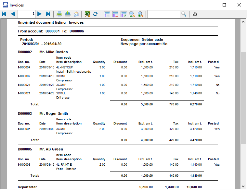
Task: Click the vertical scrollbar up arrow
Action: (x=243, y=21)
